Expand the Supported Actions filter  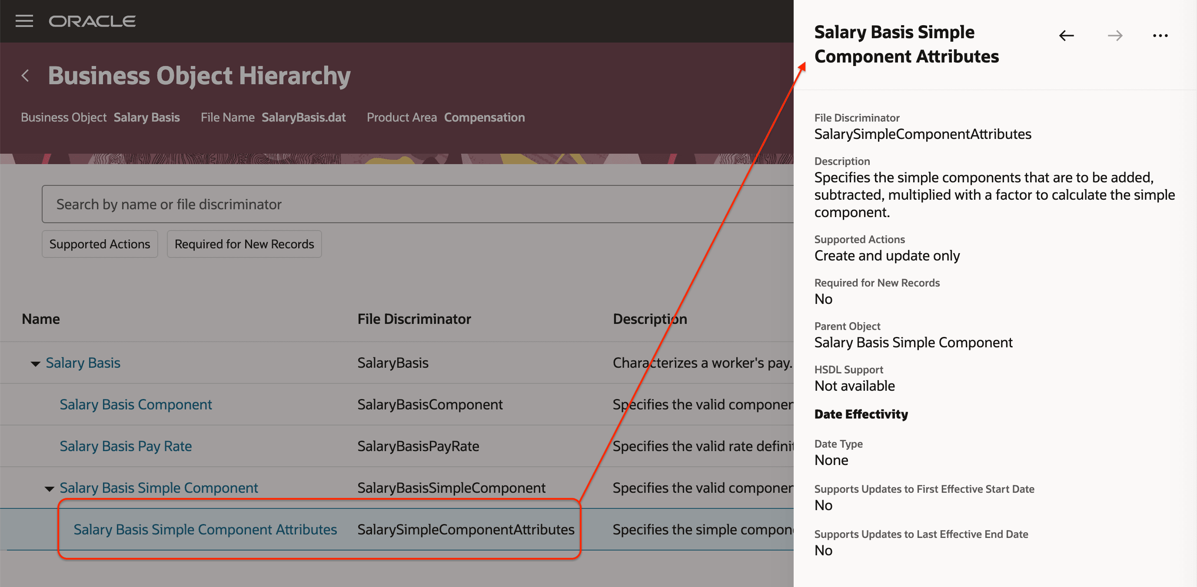coord(100,244)
